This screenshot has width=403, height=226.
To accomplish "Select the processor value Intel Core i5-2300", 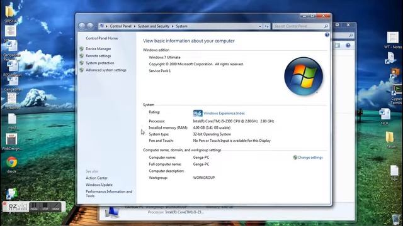I will 234,121.
